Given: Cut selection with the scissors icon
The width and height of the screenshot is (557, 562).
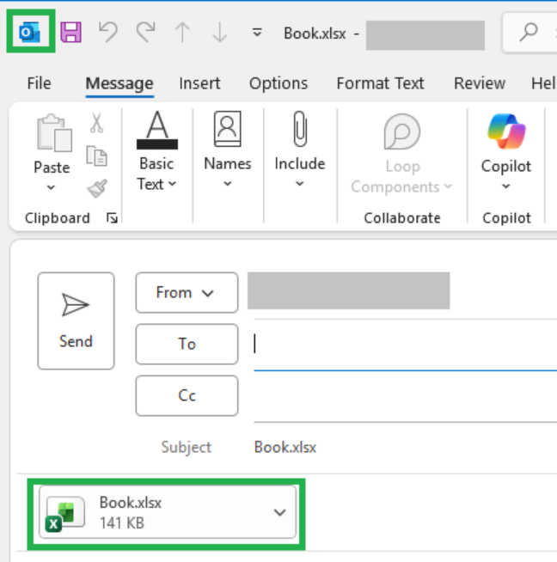Looking at the screenshot, I should [x=97, y=123].
